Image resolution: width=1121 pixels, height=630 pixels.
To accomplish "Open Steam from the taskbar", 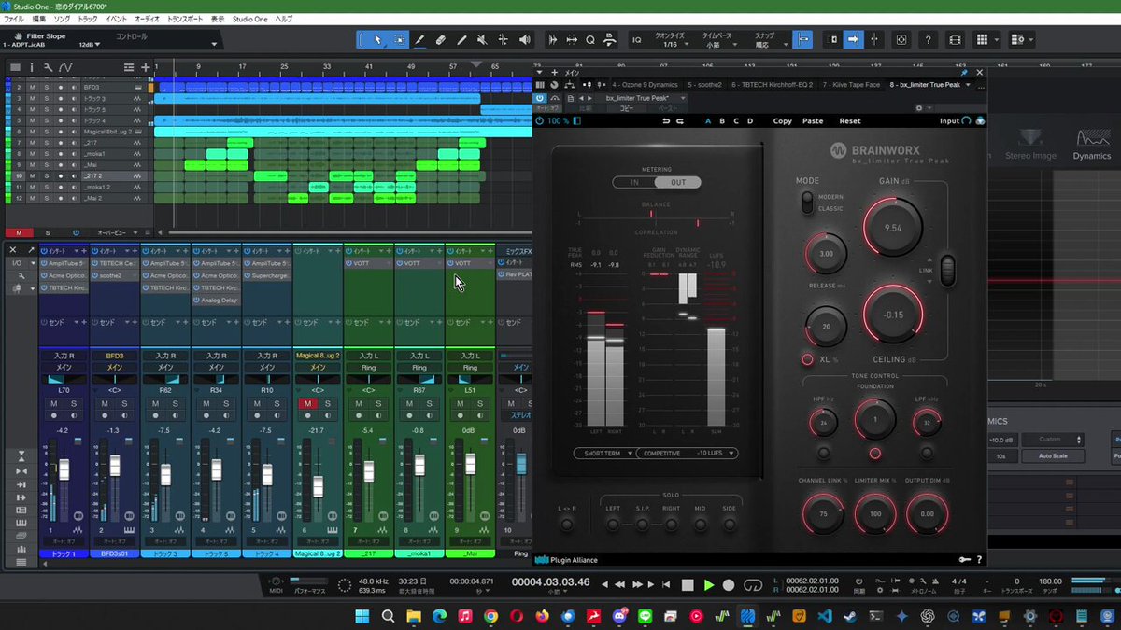I will coord(850,616).
